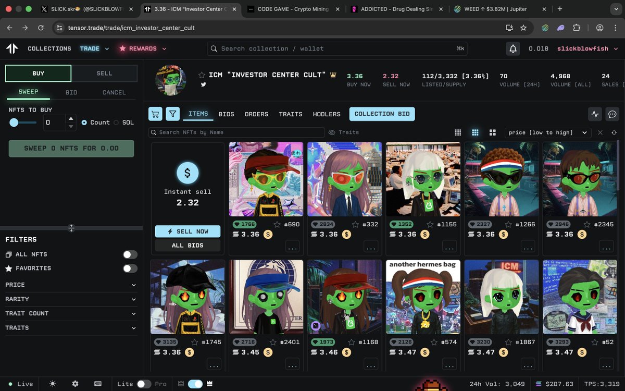This screenshot has width=625, height=391.
Task: Toggle the crown switch in bottom bar
Action: 195,384
